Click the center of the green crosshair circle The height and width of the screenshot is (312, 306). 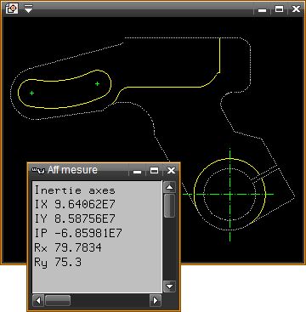[229, 194]
